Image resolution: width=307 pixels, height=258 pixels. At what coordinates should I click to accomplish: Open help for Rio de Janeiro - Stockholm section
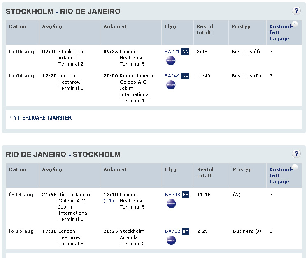tap(296, 154)
